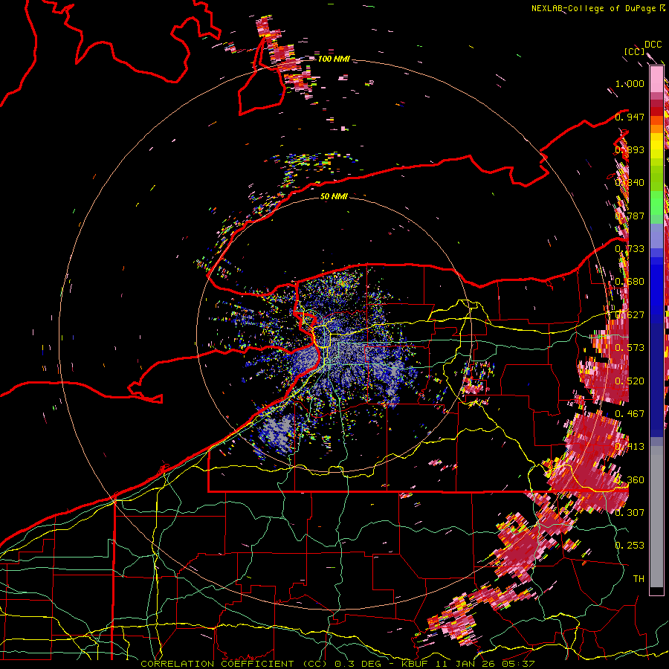Pick the light pink swatch at top of color bar
This screenshot has width=669, height=669.
656,79
